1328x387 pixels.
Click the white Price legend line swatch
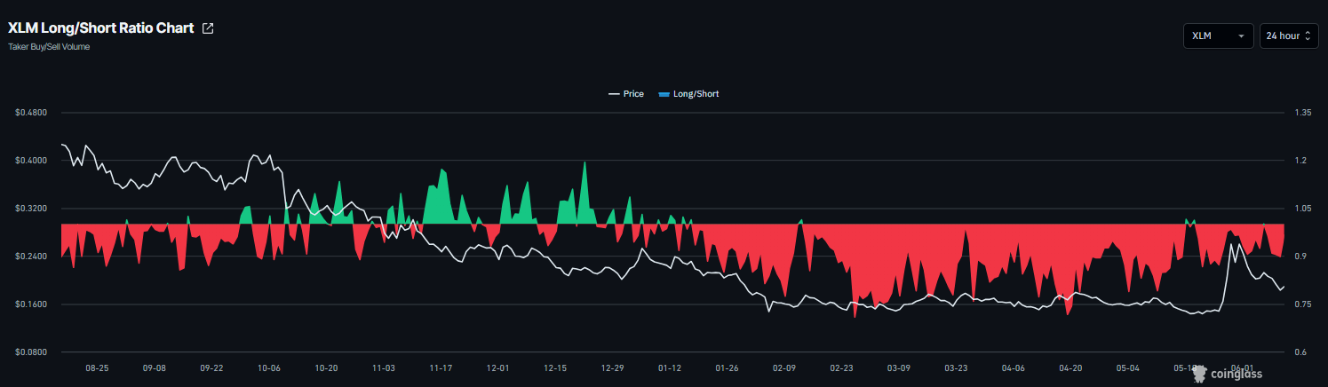coord(614,93)
